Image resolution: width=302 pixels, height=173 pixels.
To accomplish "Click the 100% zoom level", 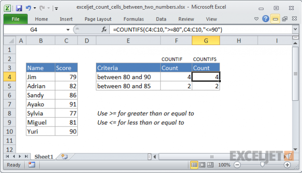I will point(224,165).
